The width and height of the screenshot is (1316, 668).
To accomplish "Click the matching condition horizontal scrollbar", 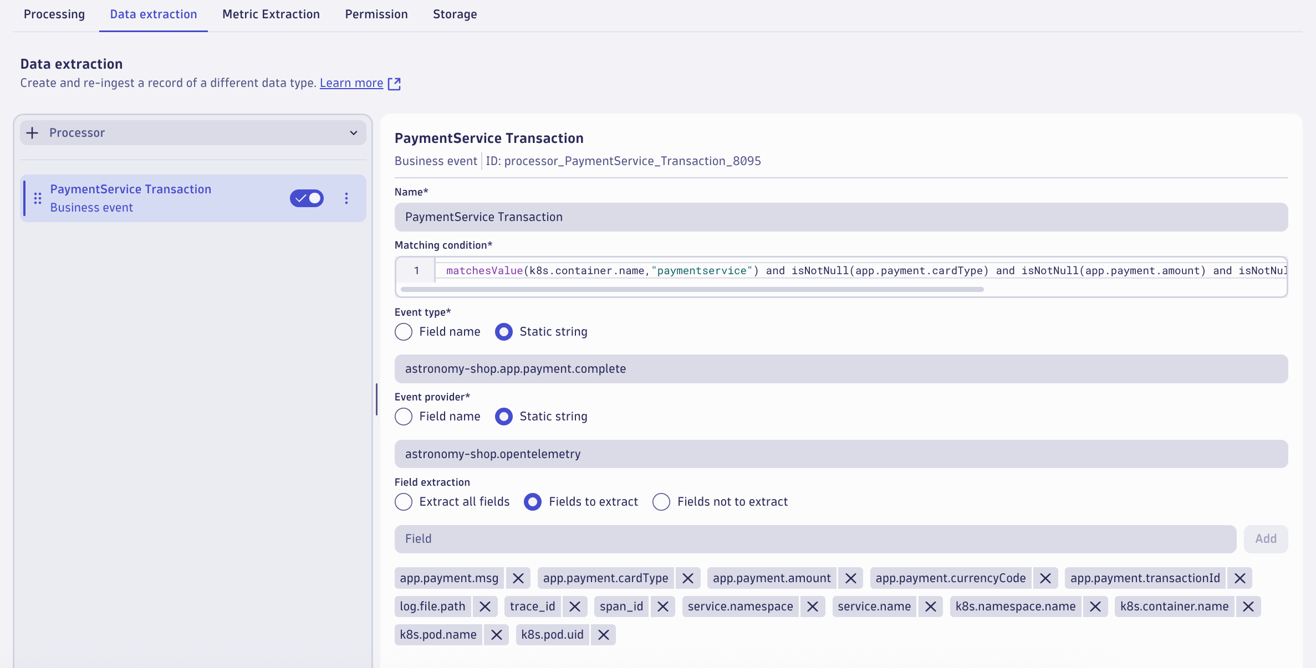I will tap(692, 289).
